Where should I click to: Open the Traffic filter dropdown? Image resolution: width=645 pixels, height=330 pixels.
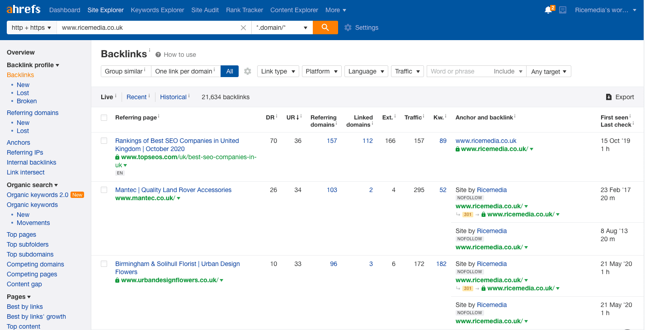coord(407,71)
